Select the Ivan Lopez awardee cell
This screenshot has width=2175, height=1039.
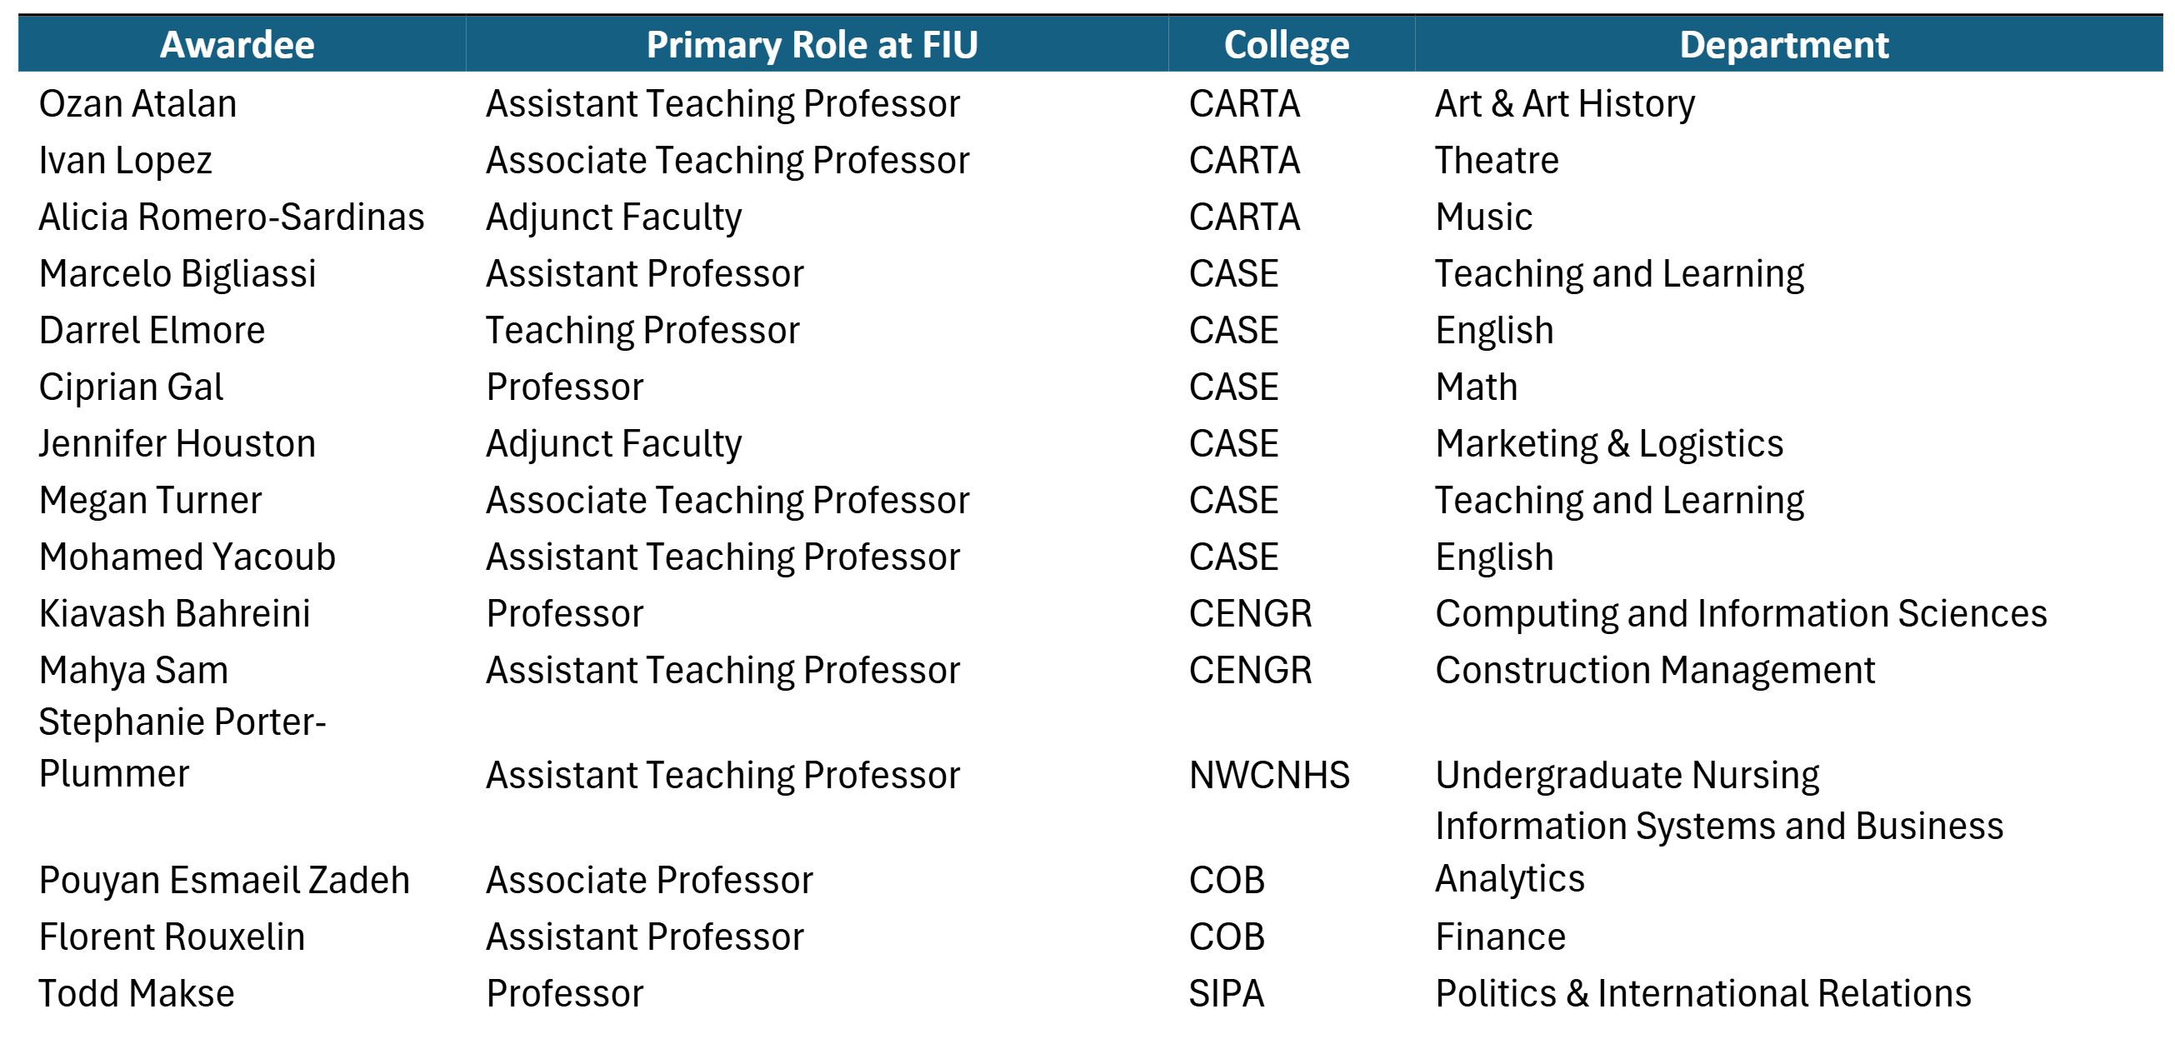tap(125, 160)
